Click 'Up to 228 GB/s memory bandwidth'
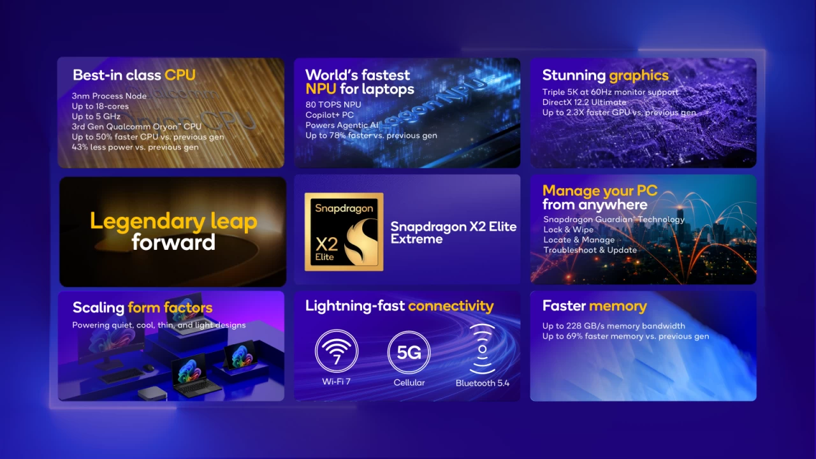The width and height of the screenshot is (816, 459). pyautogui.click(x=614, y=326)
